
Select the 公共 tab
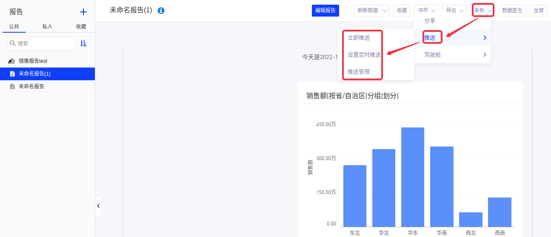[x=14, y=26]
